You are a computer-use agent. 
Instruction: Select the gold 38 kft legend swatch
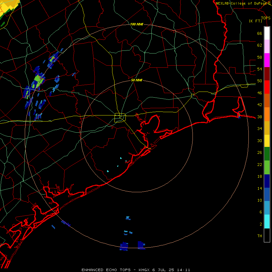(267, 128)
